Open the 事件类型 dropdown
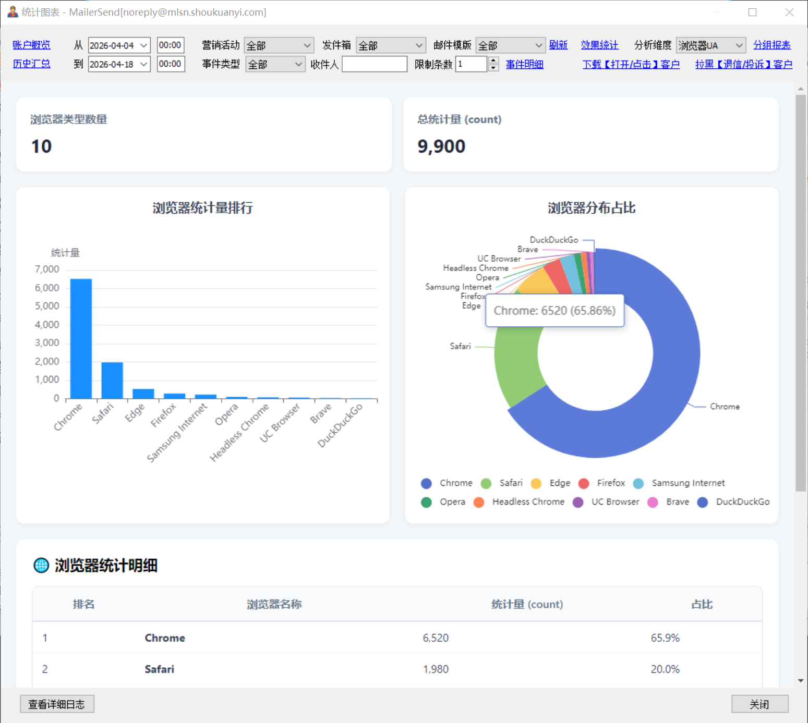 (x=275, y=64)
